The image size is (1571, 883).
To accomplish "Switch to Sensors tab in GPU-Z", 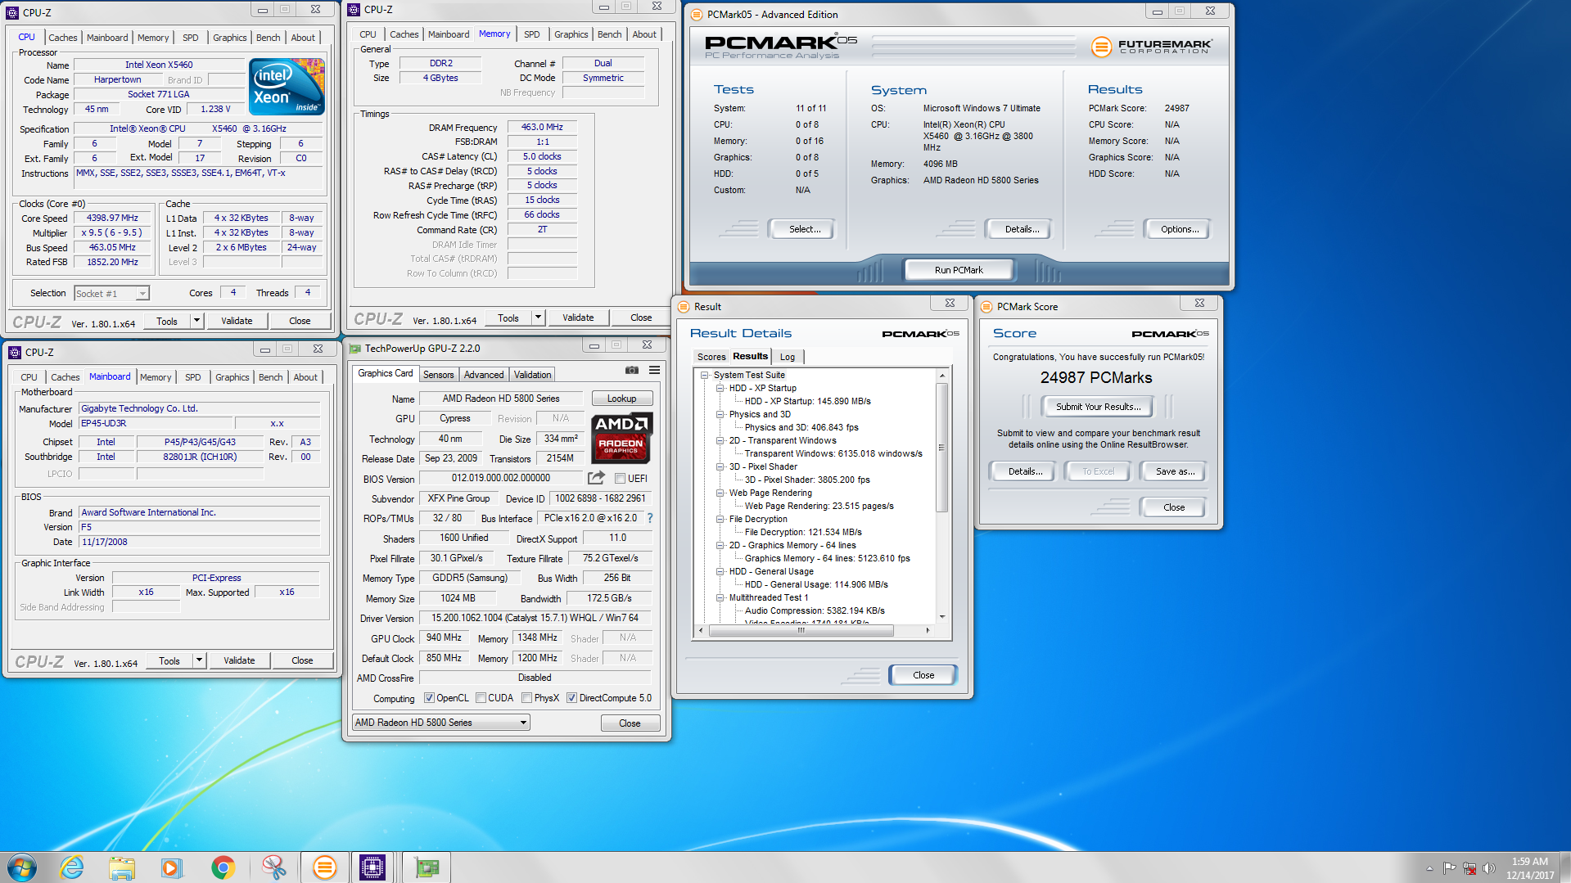I will pos(438,375).
